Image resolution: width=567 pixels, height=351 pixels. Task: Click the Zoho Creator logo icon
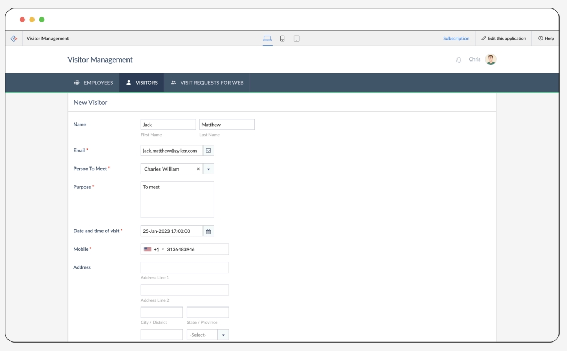(x=14, y=38)
